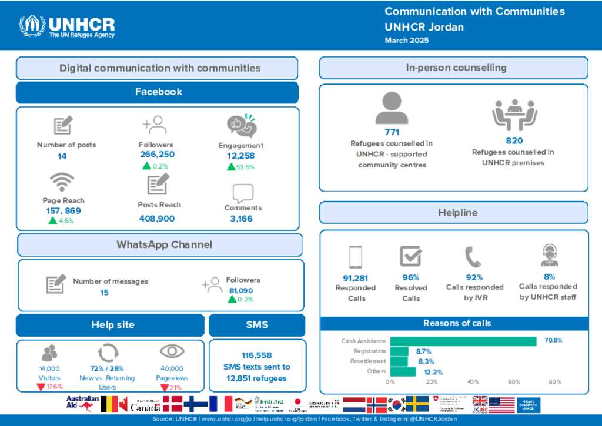
Task: Click the Facebook engagement thumbs-up icon
Action: (242, 126)
